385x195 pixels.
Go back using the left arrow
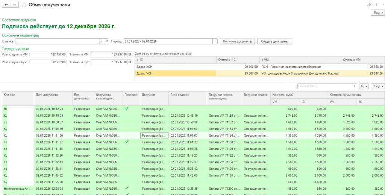6,5
